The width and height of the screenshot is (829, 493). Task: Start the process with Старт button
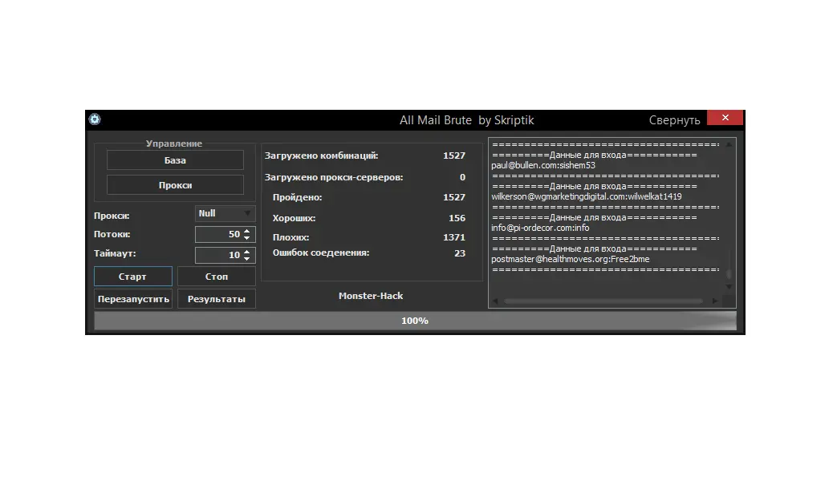coord(132,276)
